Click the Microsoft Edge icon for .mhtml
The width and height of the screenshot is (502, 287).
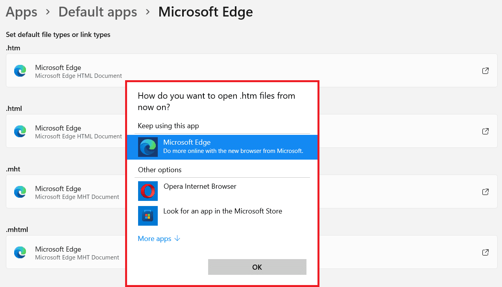click(x=20, y=252)
